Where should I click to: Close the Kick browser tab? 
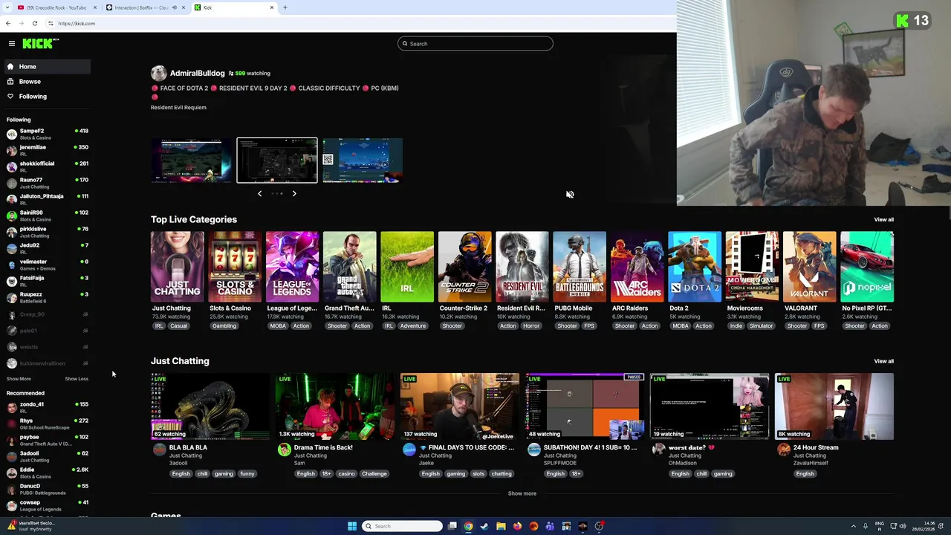point(272,7)
